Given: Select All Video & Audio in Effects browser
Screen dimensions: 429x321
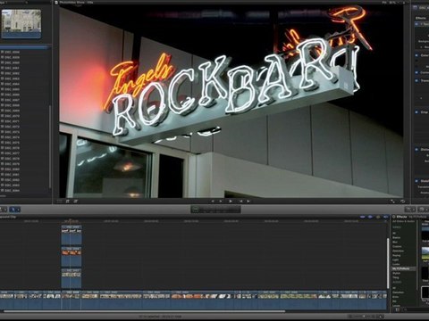Looking at the screenshot, I should tap(403, 221).
